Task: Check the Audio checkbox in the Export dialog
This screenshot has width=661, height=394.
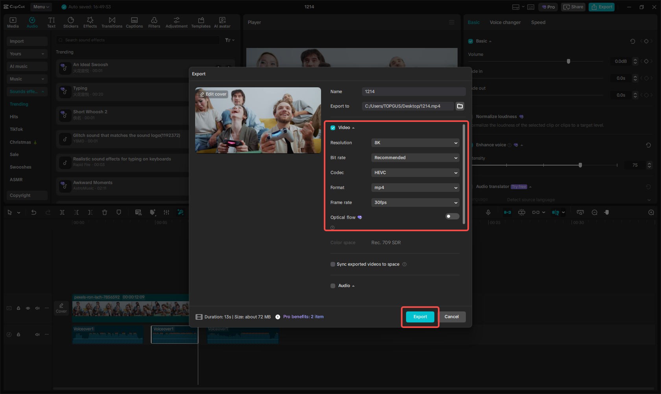Action: [x=333, y=285]
